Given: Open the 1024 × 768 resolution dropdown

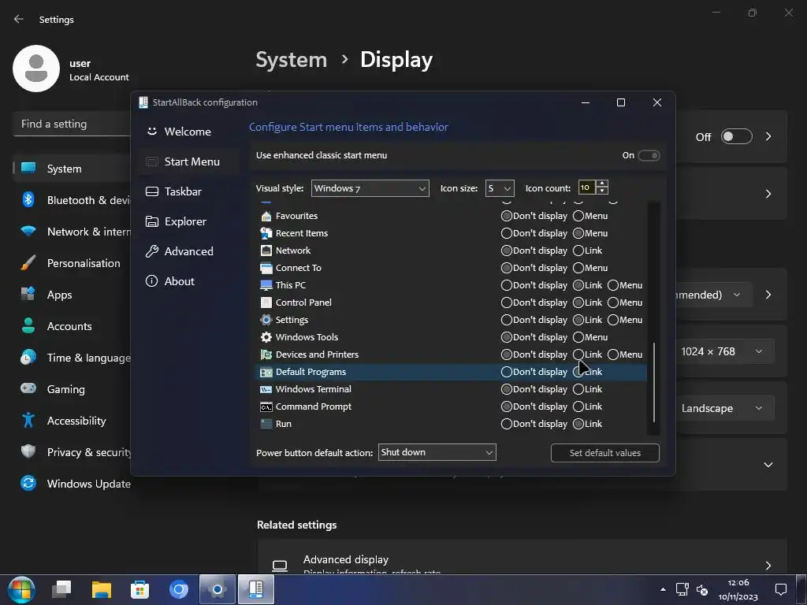Looking at the screenshot, I should coord(722,351).
